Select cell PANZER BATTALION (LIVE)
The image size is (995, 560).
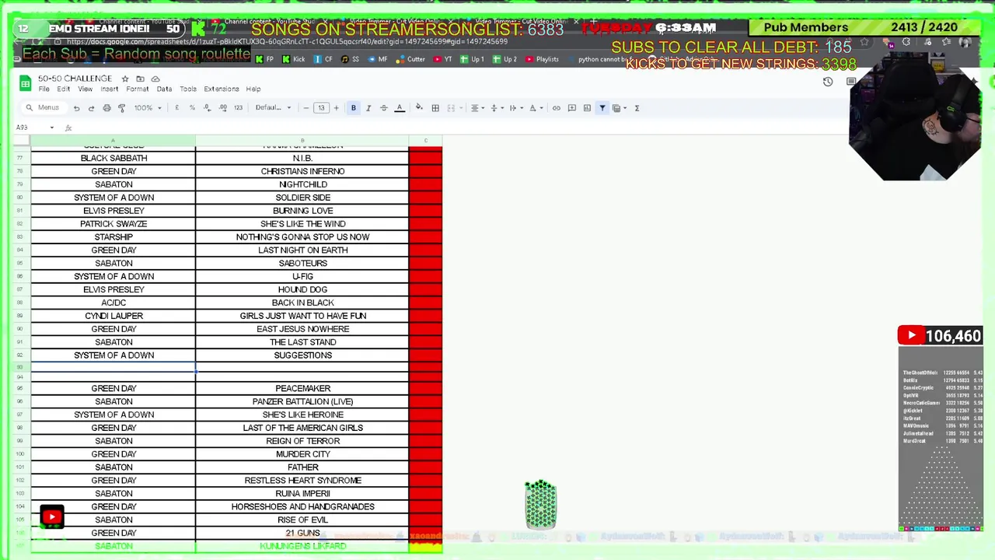coord(302,401)
